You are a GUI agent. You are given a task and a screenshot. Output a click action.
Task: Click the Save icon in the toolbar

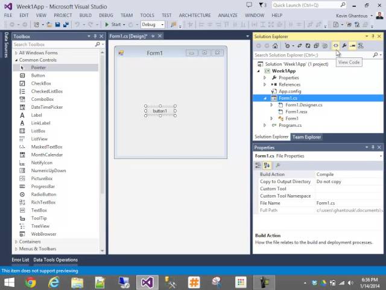pos(58,24)
